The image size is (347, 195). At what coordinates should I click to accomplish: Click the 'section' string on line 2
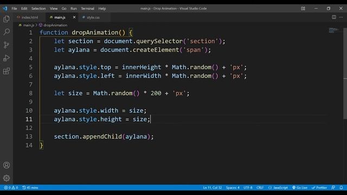(x=202, y=41)
